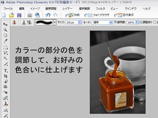Redo the last action

(x=56, y=15)
